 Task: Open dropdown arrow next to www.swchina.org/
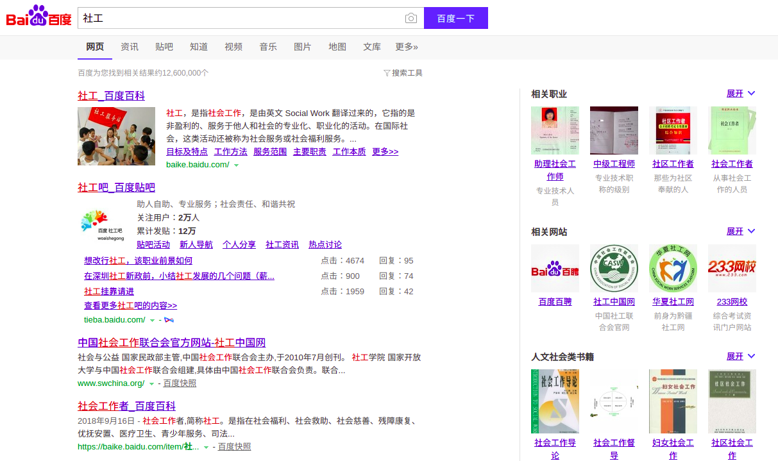pyautogui.click(x=152, y=384)
